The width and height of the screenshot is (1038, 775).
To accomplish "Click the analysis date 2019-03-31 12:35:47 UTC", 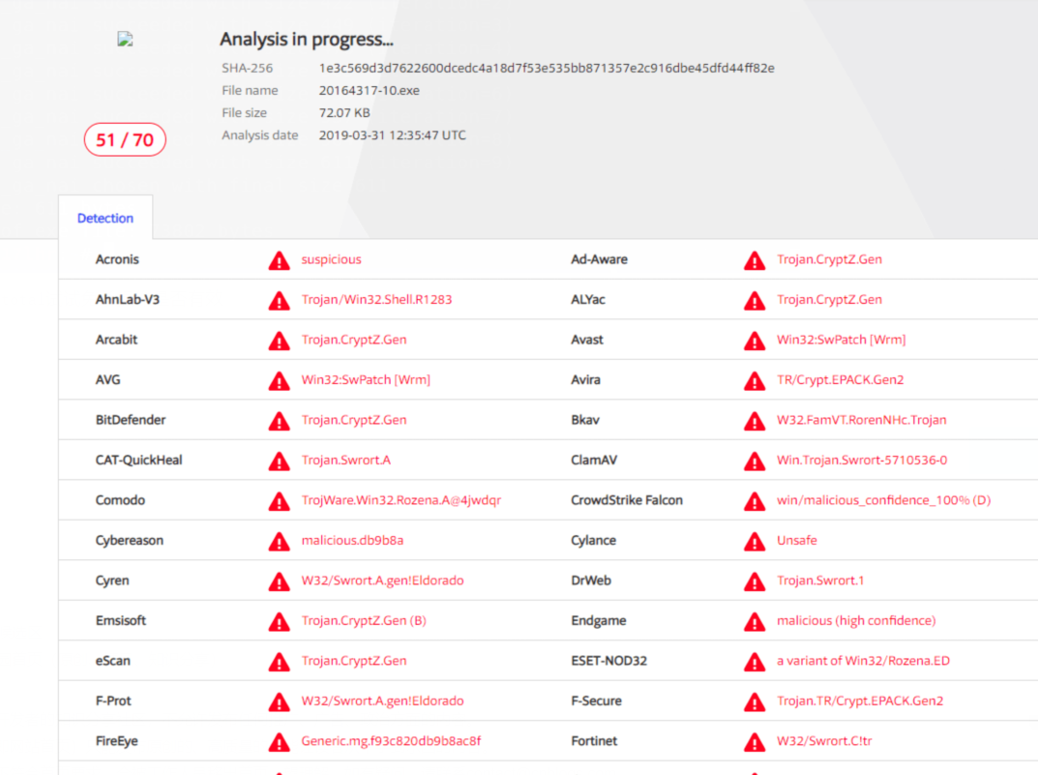I will (393, 135).
